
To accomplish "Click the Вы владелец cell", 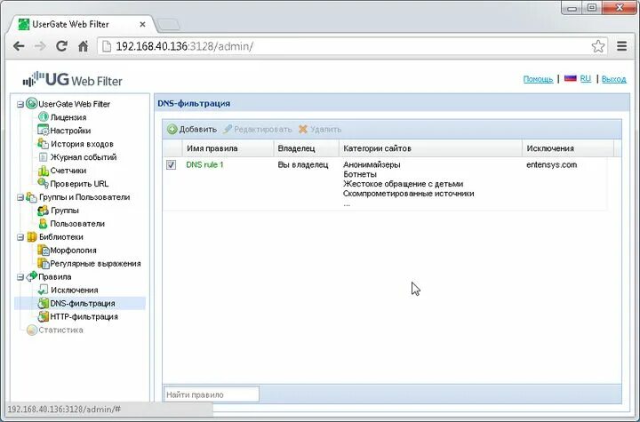I will [303, 165].
